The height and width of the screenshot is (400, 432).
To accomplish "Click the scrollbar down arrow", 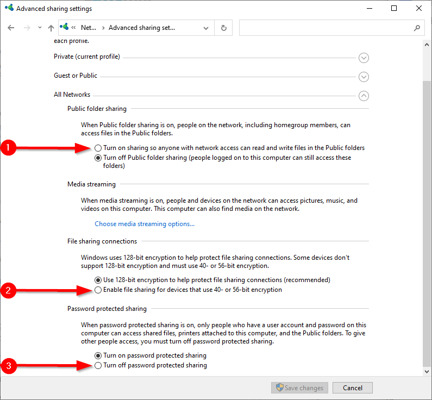I will coord(427,371).
